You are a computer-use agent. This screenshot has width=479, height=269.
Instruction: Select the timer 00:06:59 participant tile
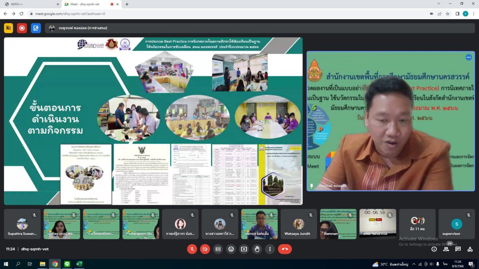378,224
